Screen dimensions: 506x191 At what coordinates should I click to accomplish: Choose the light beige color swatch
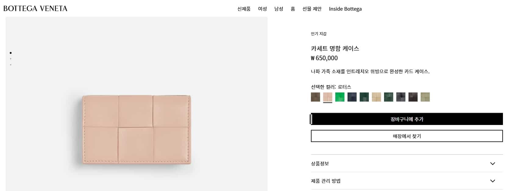[x=376, y=97]
